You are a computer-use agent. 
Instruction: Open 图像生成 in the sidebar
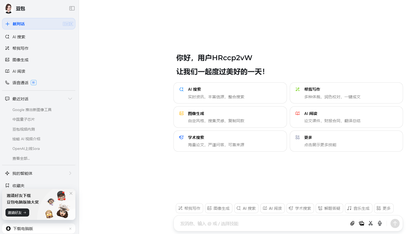coord(39,60)
